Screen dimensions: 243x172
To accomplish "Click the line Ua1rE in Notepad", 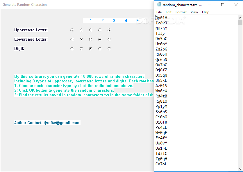I will (x=161, y=148).
